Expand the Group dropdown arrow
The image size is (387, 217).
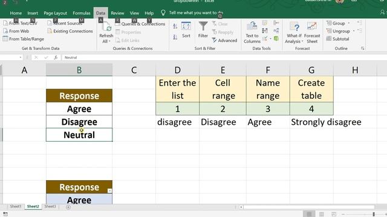[349, 23]
